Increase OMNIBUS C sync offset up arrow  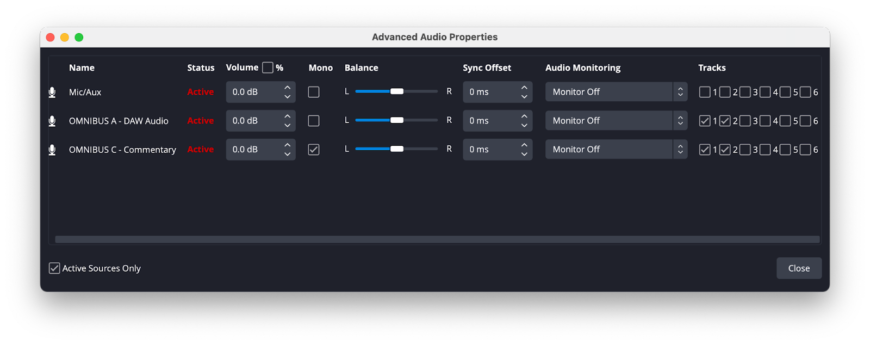point(524,145)
